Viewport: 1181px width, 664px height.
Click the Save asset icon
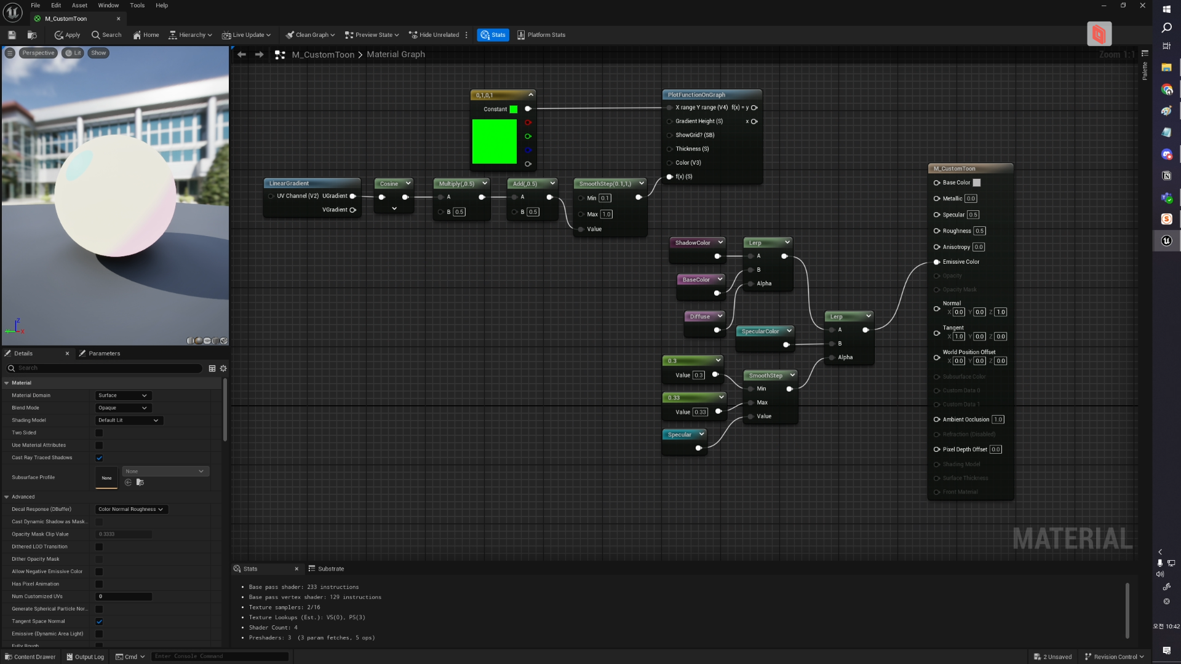[12, 35]
